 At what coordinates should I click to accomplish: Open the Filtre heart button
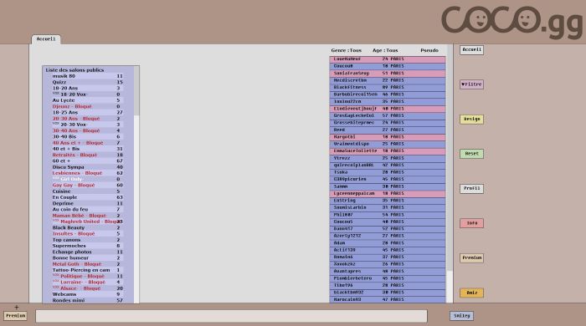(471, 84)
